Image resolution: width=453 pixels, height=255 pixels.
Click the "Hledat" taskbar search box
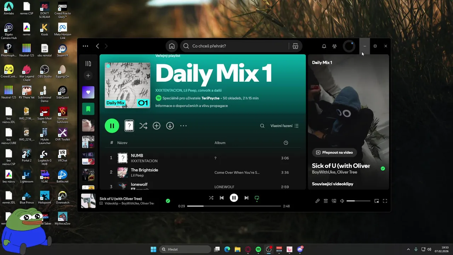[x=186, y=249]
